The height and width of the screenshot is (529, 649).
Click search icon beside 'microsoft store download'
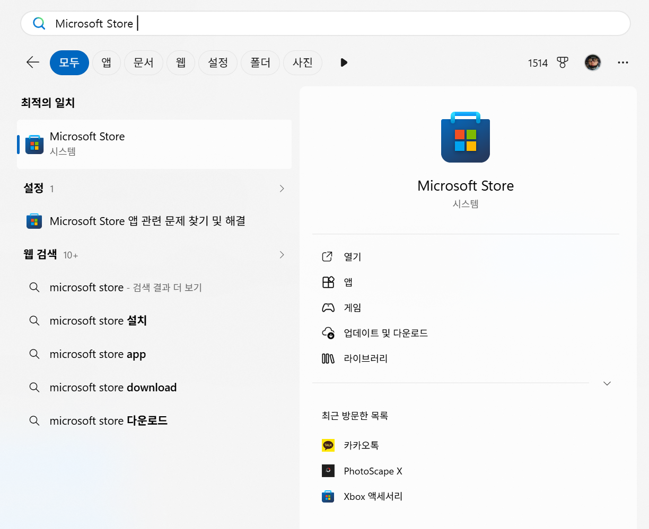pyautogui.click(x=34, y=387)
